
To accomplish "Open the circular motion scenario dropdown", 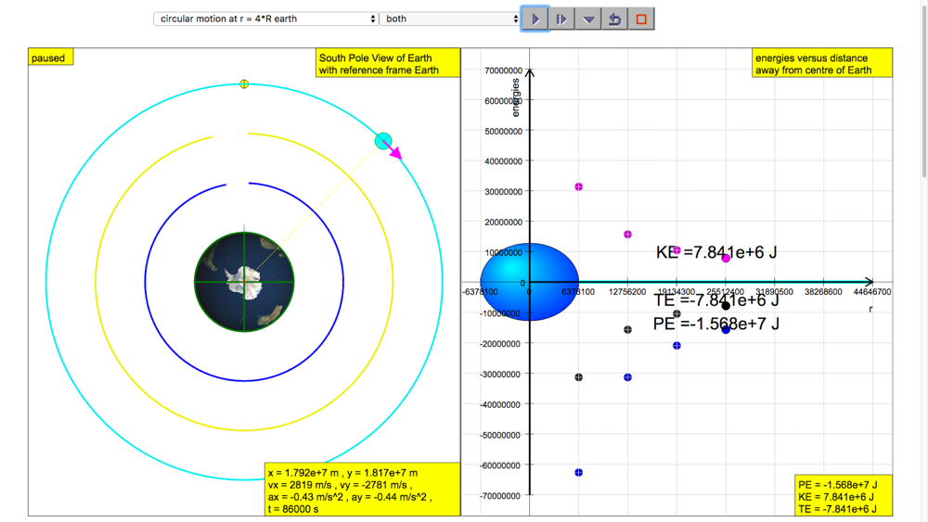I will [265, 19].
